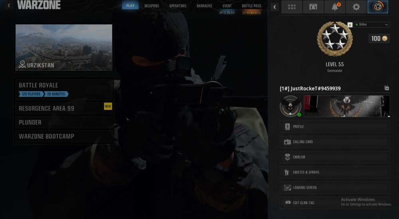
Task: Select RESURGENCE AREA 99 mode
Action: click(x=64, y=108)
